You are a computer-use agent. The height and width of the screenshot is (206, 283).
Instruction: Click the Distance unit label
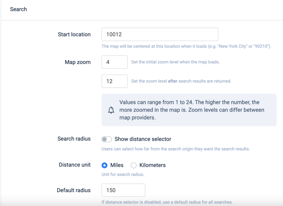[x=75, y=165]
